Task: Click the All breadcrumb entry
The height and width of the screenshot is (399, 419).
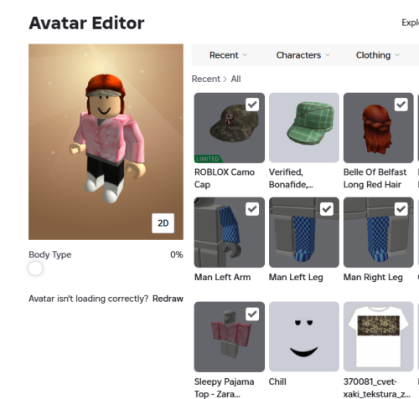Action: click(x=235, y=79)
